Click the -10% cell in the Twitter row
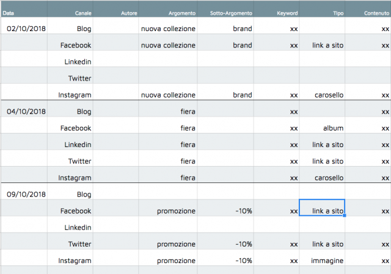 [x=225, y=242]
